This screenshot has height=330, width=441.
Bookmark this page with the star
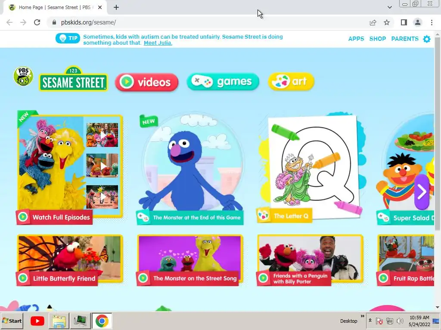click(x=387, y=22)
